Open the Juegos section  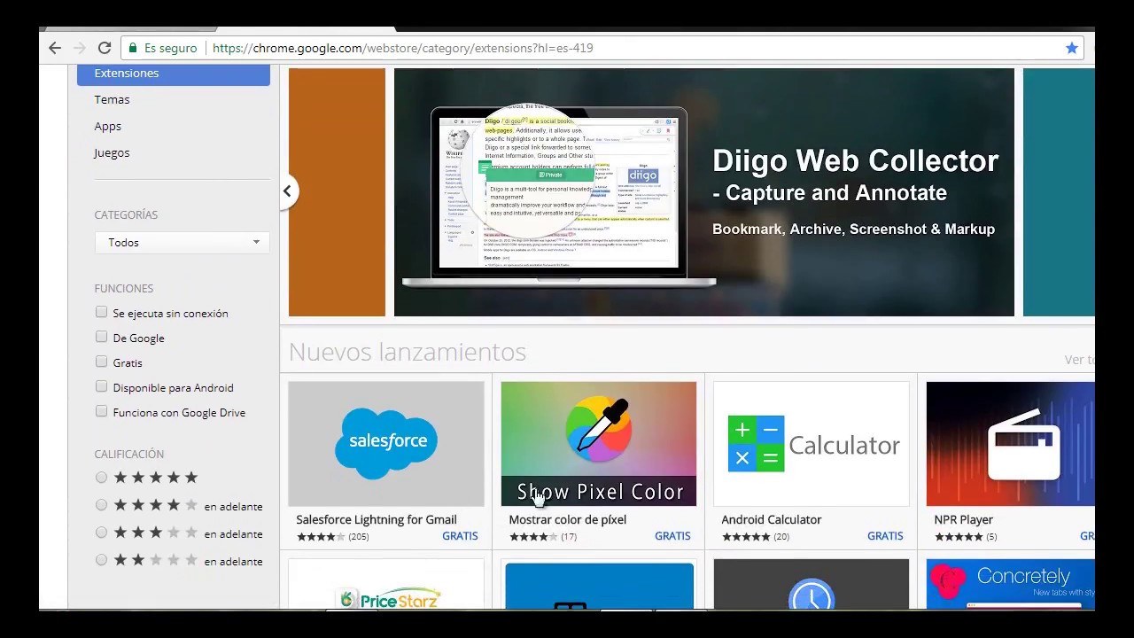[112, 152]
